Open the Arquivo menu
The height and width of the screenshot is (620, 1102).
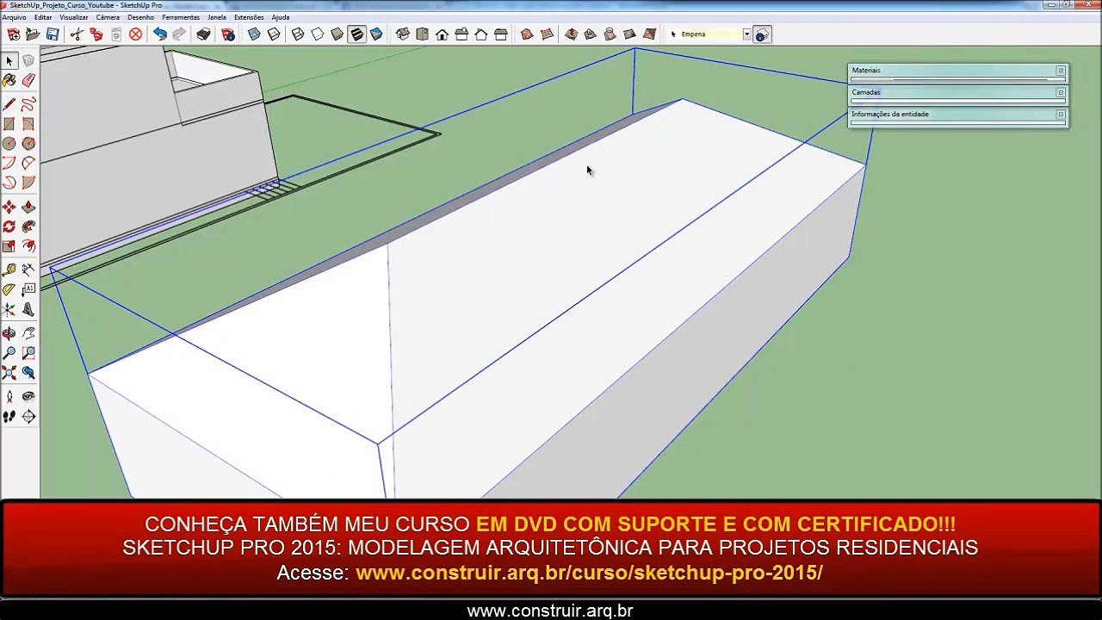point(14,17)
